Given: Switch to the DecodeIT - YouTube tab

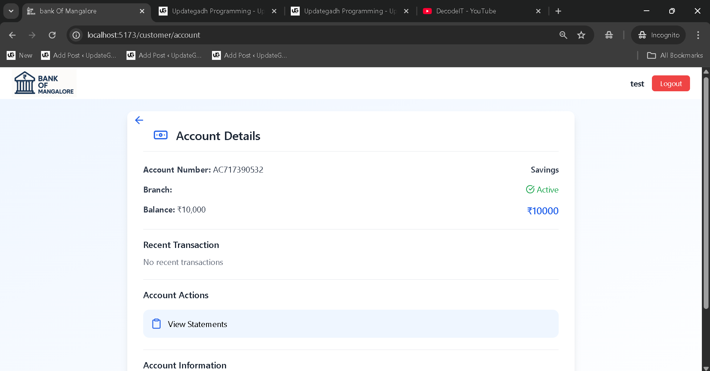Looking at the screenshot, I should [x=465, y=11].
